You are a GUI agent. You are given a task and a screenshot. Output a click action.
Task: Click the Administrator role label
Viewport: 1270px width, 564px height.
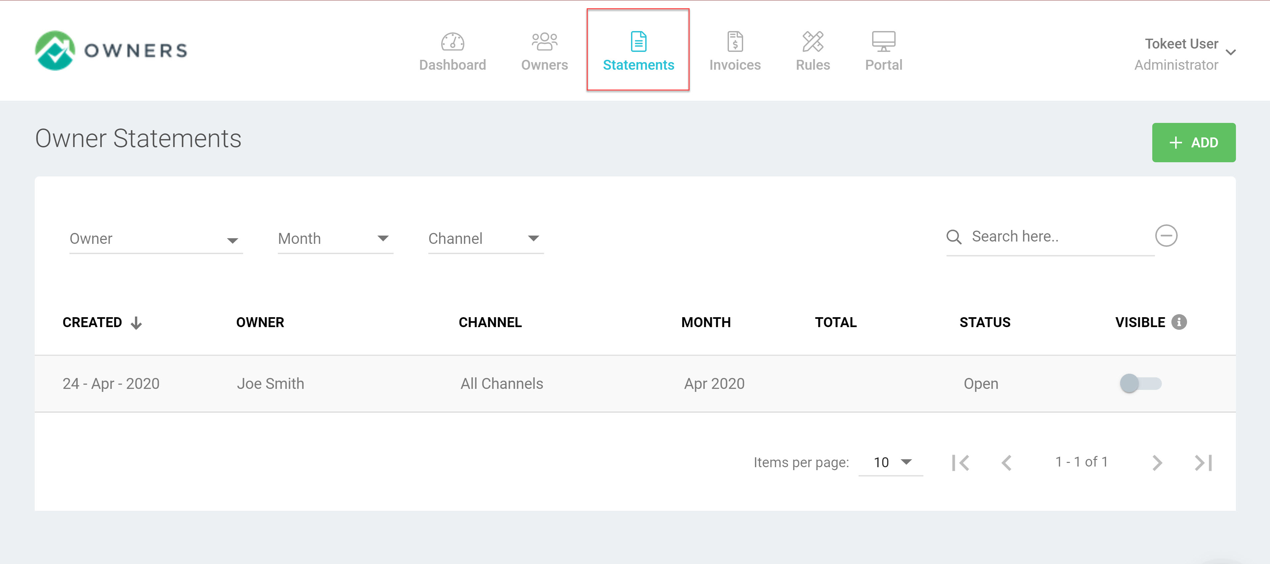coord(1176,65)
